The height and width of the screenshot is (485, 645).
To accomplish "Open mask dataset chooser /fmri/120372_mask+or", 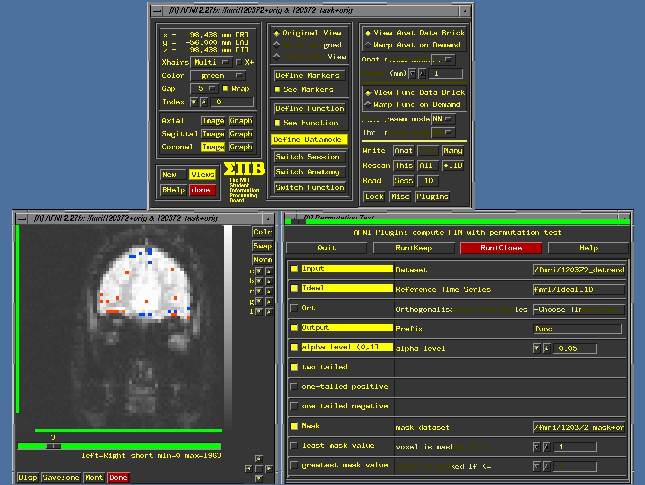I will click(579, 428).
